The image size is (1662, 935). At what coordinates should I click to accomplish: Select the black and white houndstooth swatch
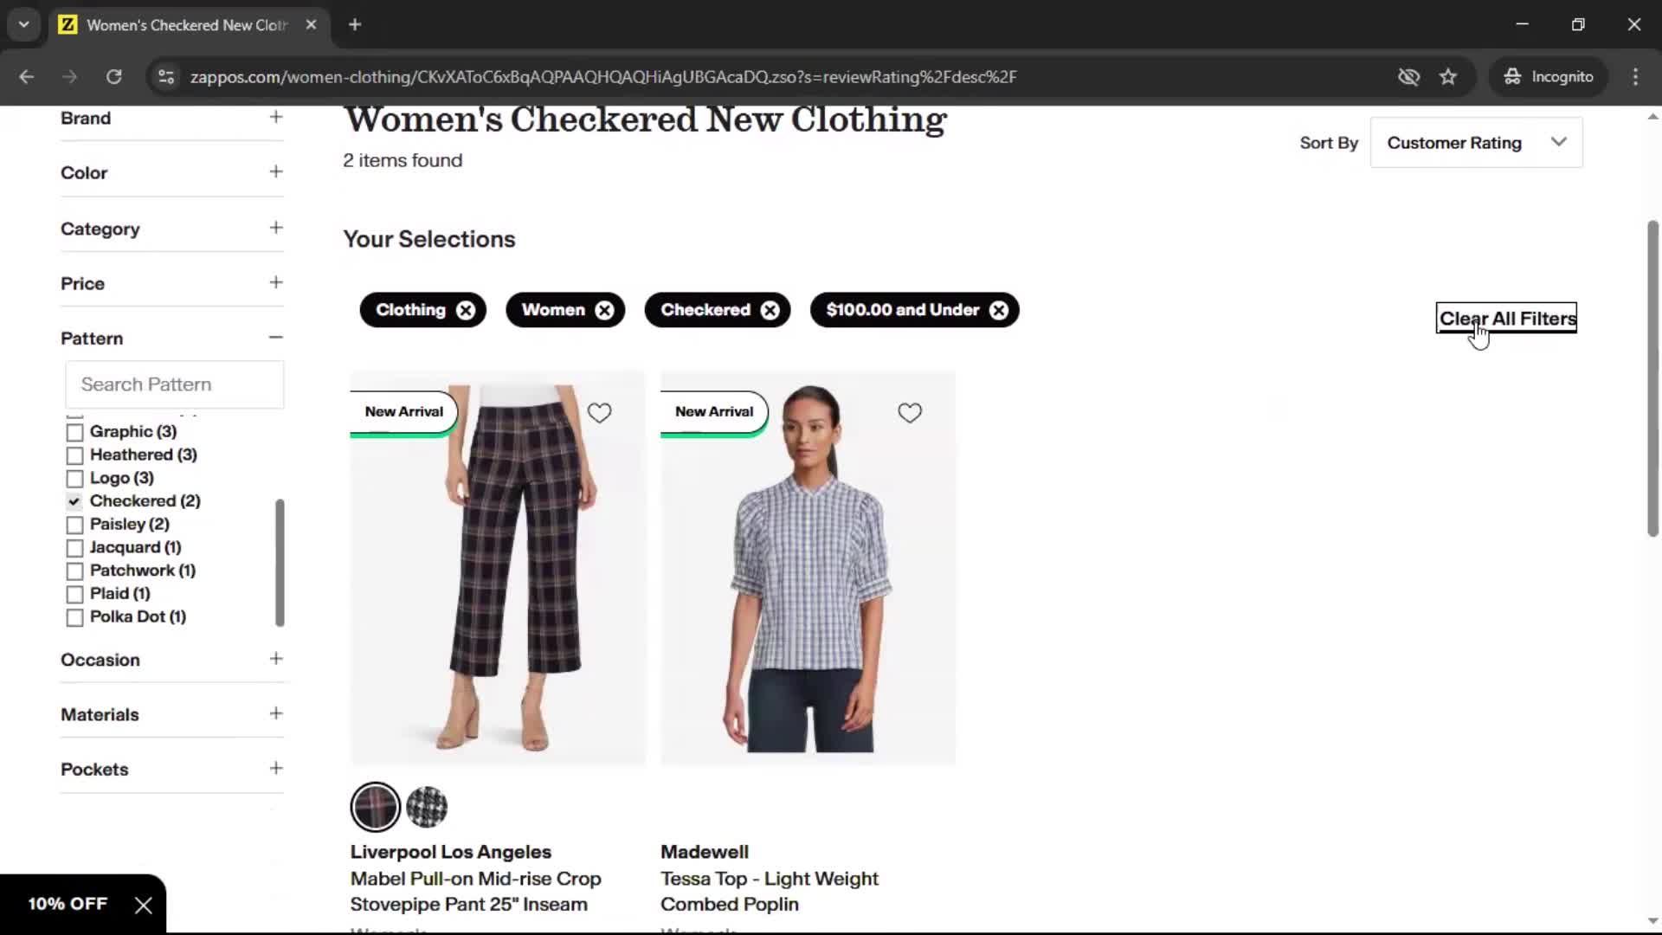(x=427, y=807)
